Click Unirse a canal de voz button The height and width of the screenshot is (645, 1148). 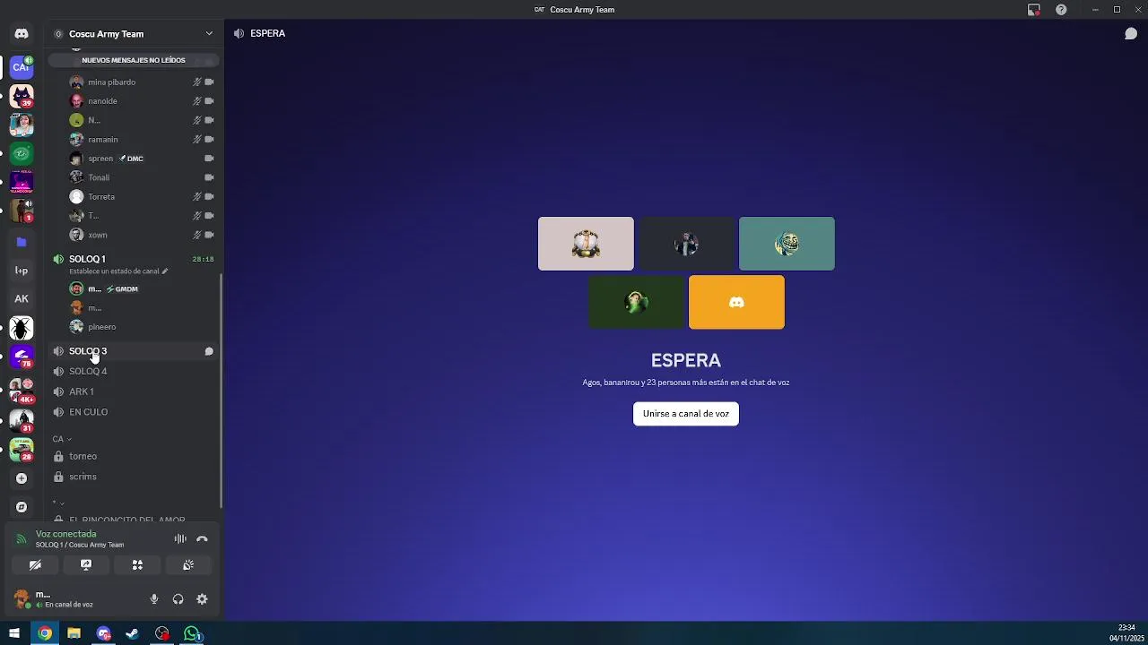tap(686, 414)
